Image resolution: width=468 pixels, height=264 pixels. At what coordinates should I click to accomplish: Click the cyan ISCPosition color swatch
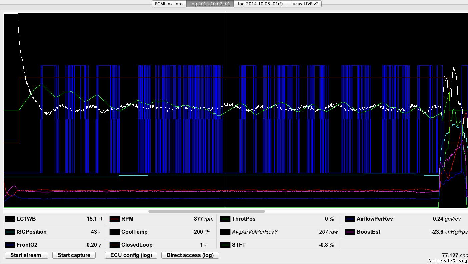pyautogui.click(x=10, y=232)
